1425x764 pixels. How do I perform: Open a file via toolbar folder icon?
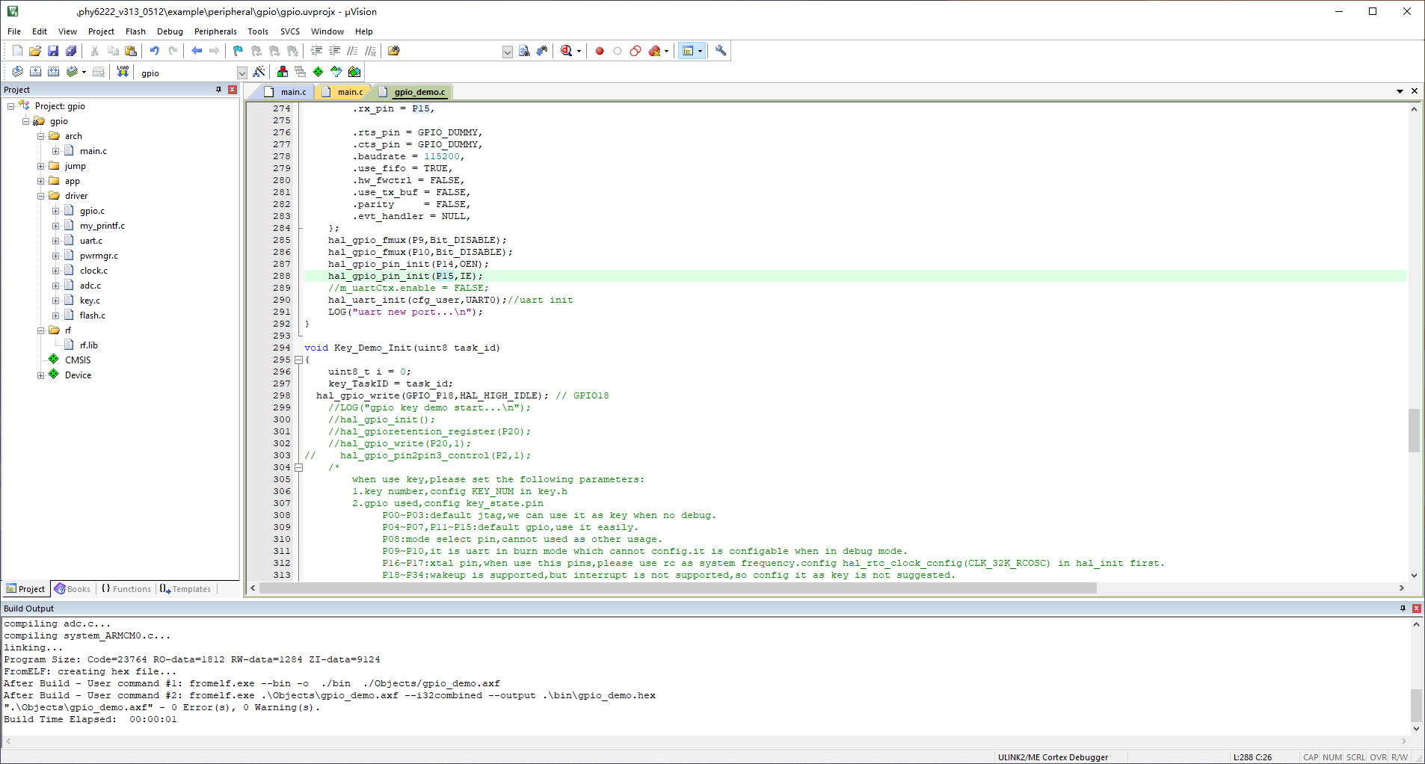click(35, 51)
